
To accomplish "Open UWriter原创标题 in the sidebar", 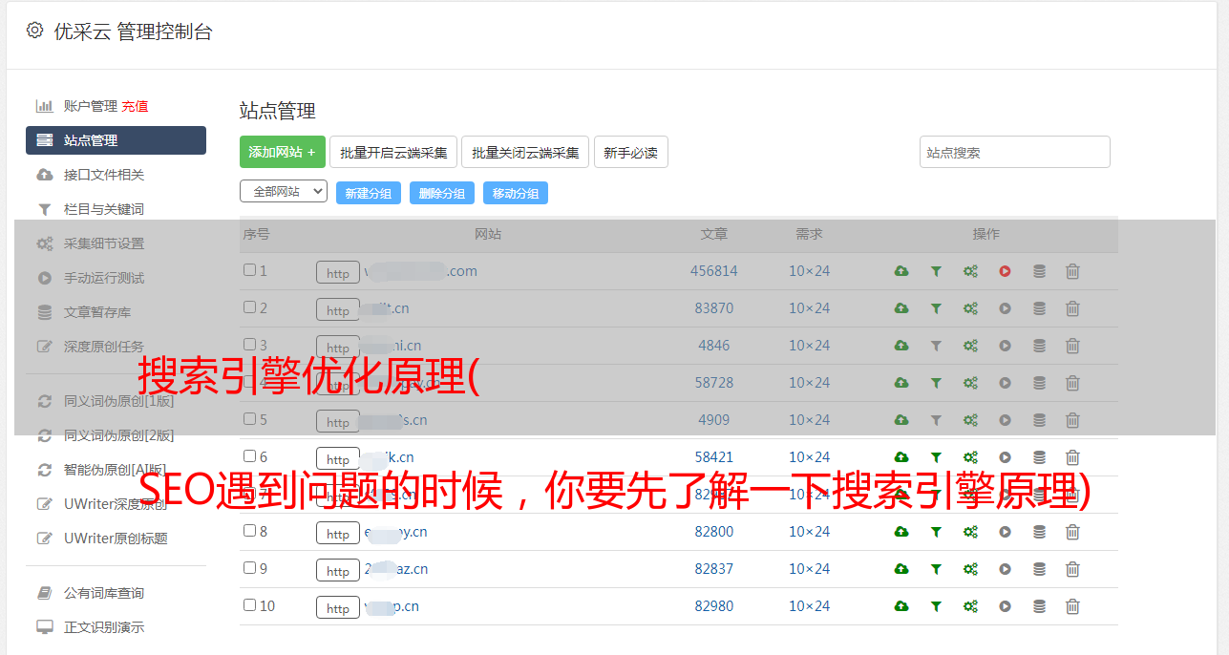I will 116,539.
